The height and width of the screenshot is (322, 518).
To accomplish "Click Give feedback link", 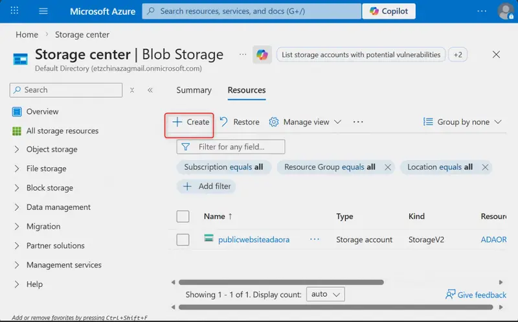I will click(x=476, y=295).
